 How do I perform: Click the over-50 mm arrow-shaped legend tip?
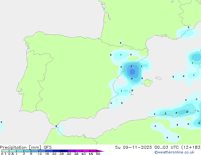(101, 151)
